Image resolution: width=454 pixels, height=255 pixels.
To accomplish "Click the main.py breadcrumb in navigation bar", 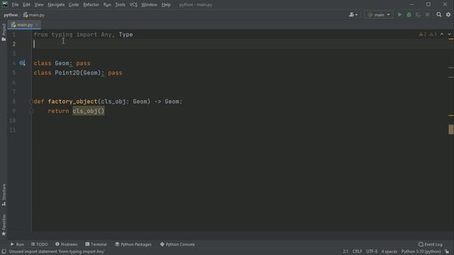I will coord(34,15).
